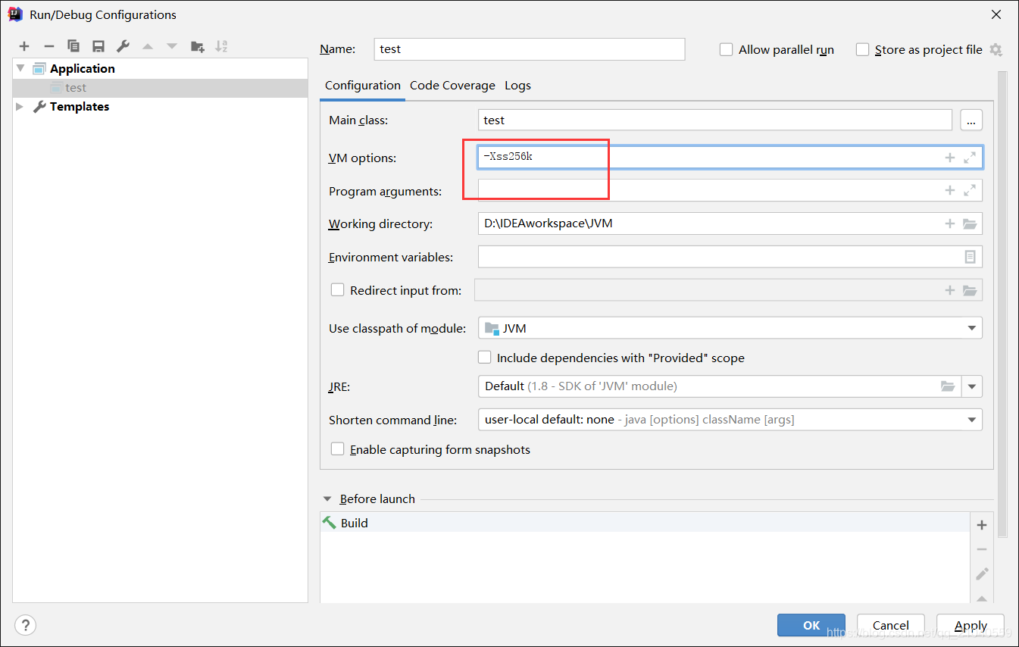Click into the Main class field
Screen dimensions: 1019x647
[715, 120]
